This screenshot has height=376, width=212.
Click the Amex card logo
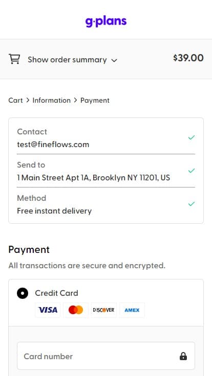[x=132, y=310]
